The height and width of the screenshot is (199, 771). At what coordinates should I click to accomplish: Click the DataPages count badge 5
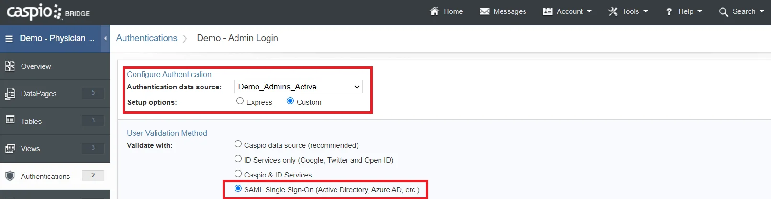[93, 93]
